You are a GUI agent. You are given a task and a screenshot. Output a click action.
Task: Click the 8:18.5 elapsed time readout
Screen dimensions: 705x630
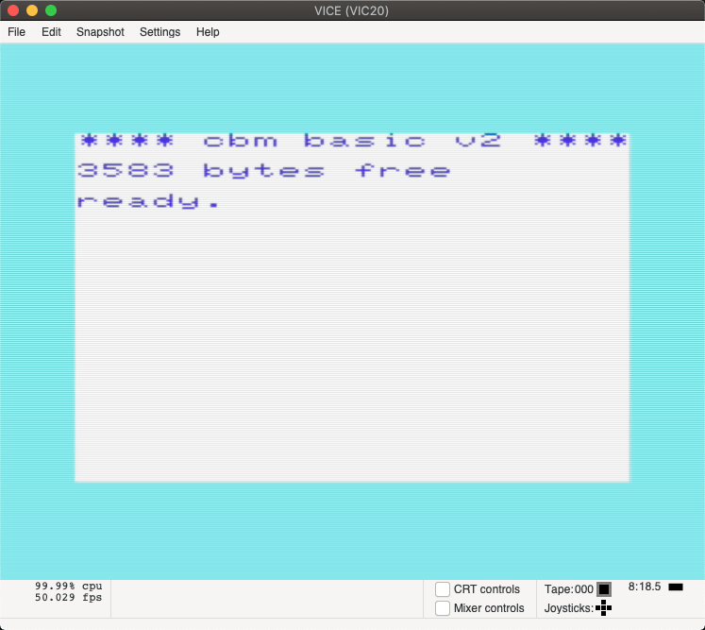645,587
